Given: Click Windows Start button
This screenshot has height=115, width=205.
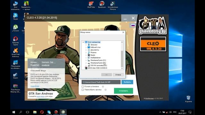Looking at the screenshot, I should pos(13,112).
